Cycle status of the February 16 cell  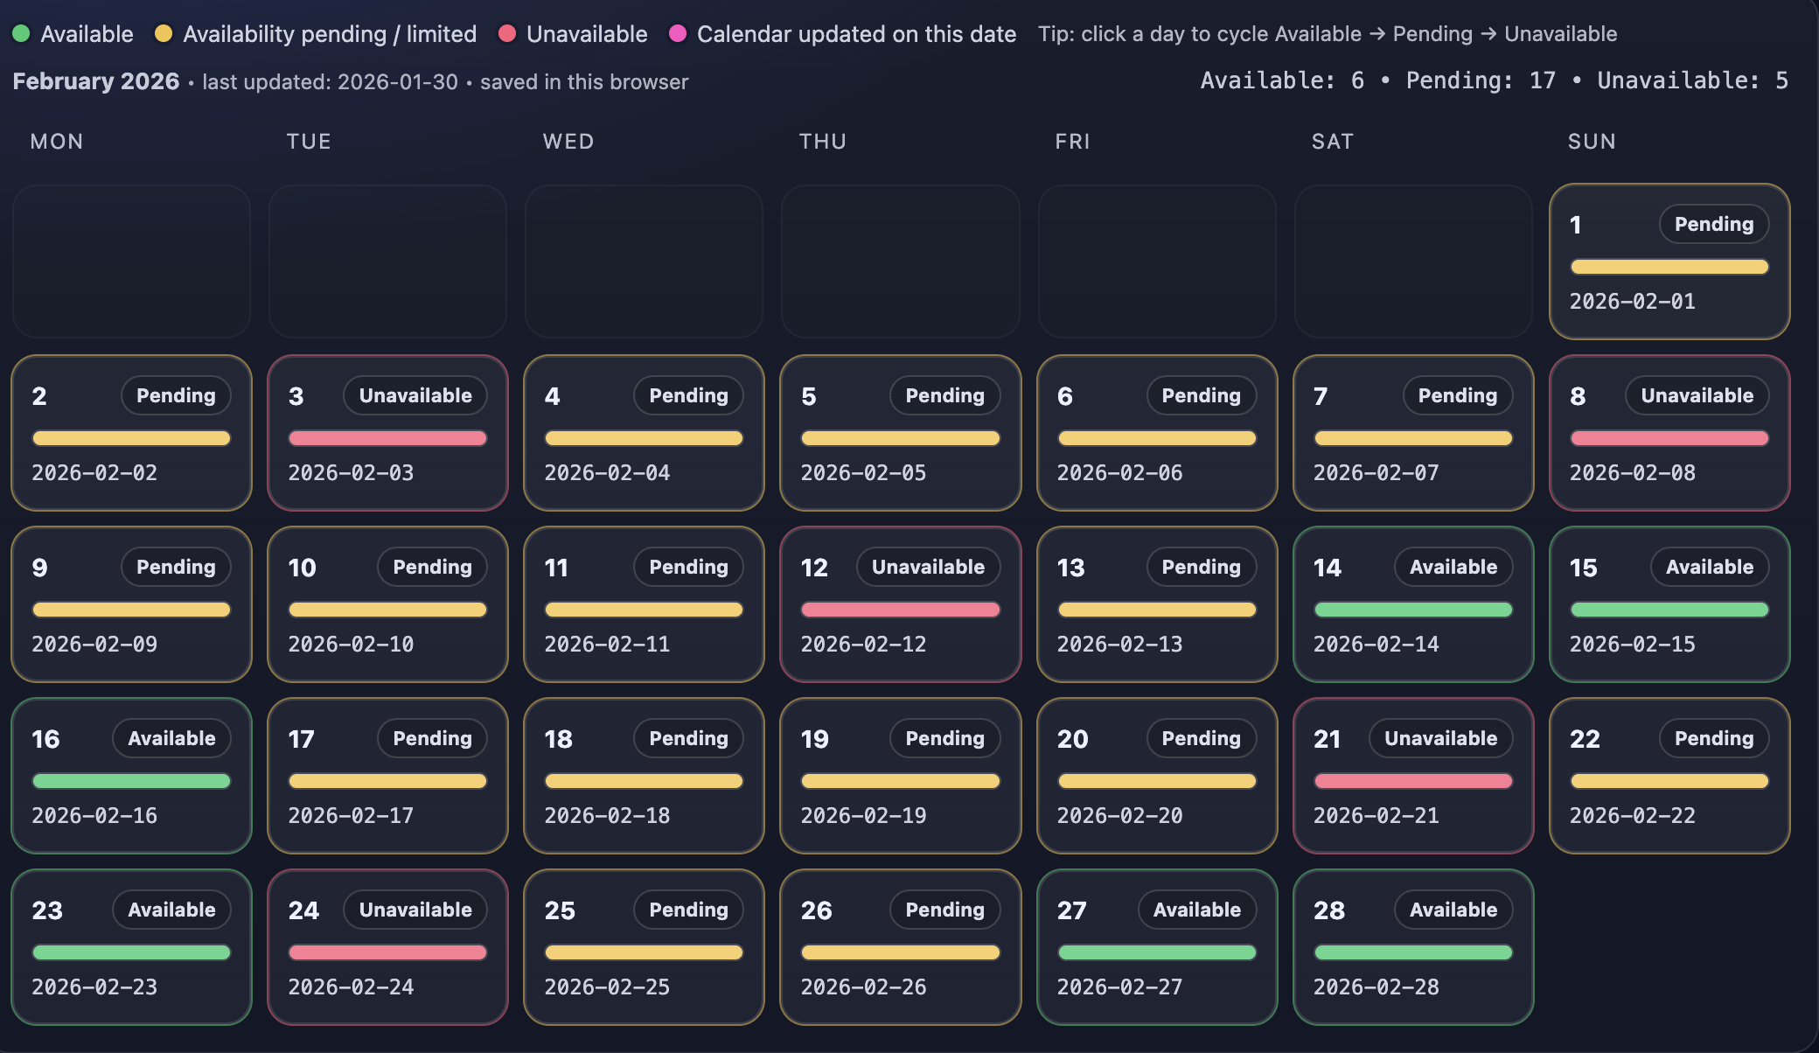[x=131, y=777]
